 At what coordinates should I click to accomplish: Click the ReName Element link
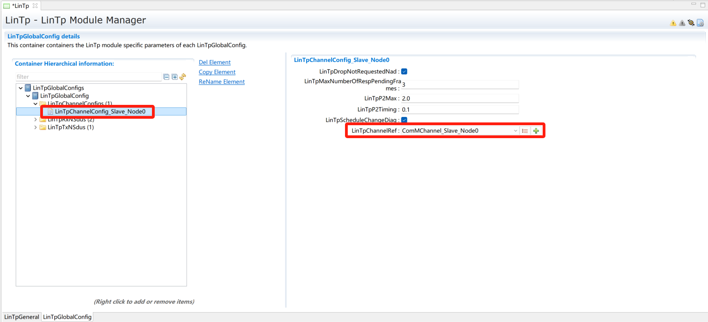tap(221, 82)
